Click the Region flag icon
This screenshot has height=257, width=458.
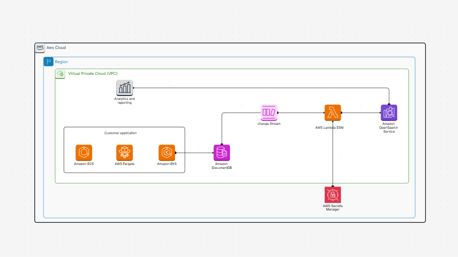tap(49, 62)
